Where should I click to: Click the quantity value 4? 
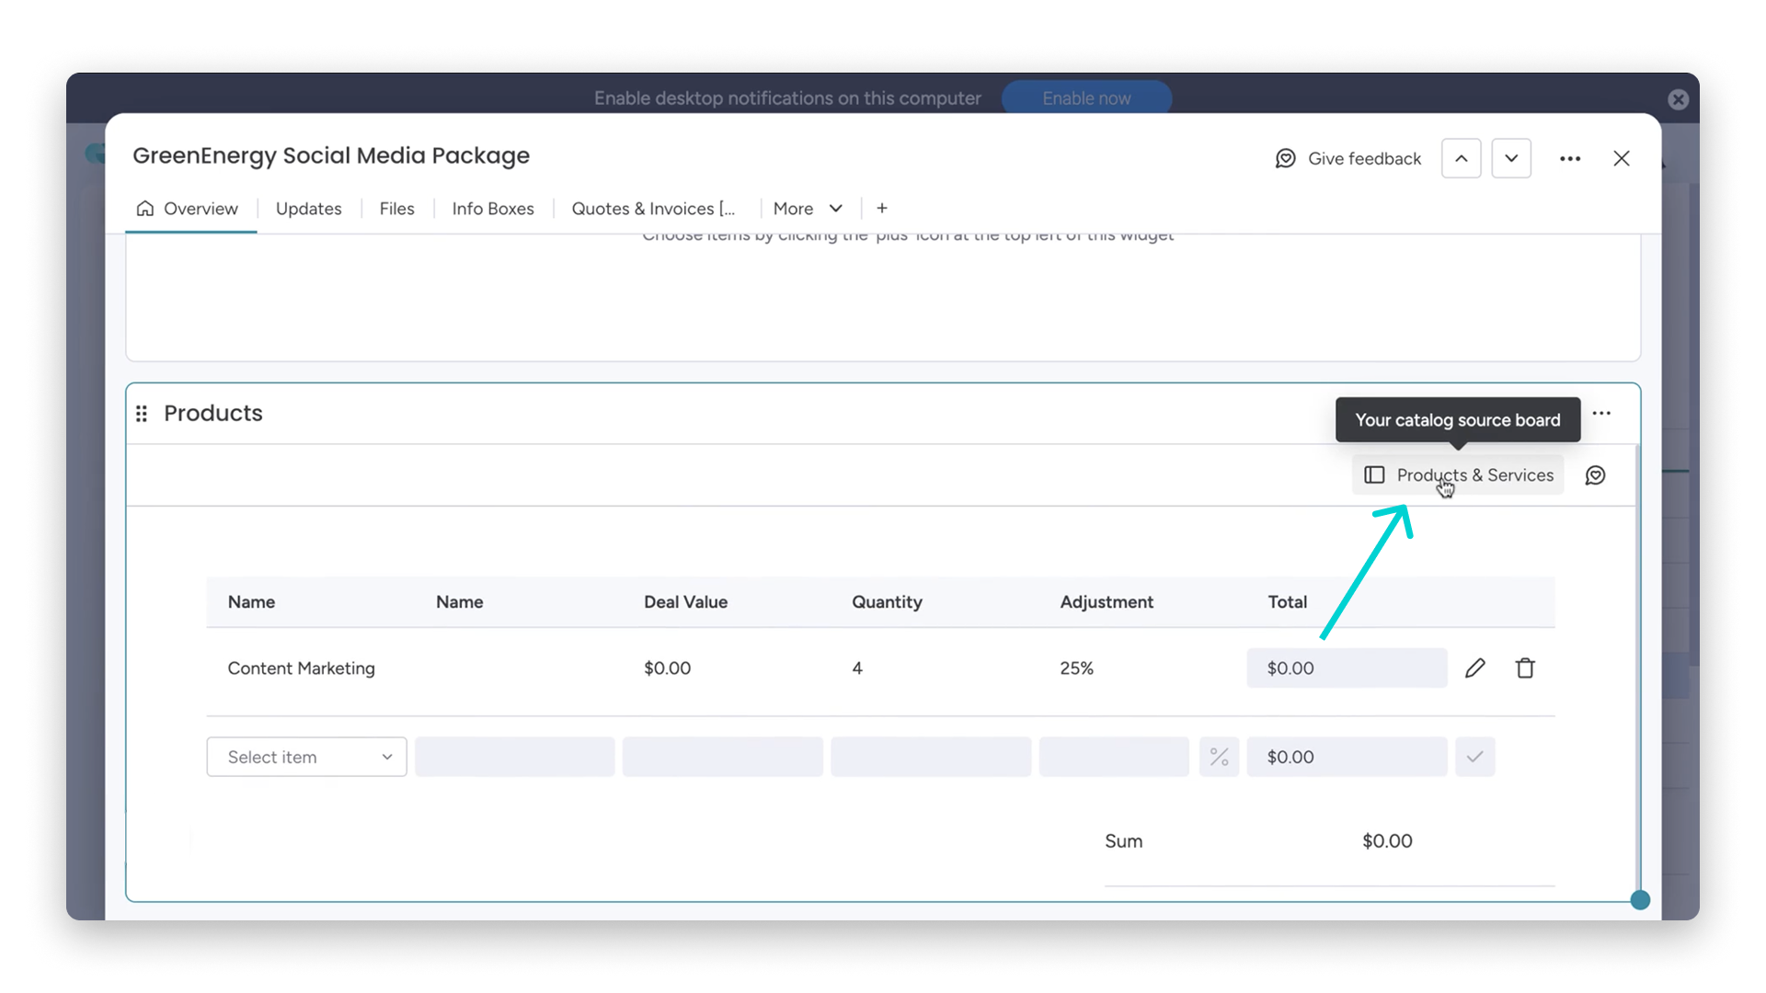pyautogui.click(x=857, y=668)
